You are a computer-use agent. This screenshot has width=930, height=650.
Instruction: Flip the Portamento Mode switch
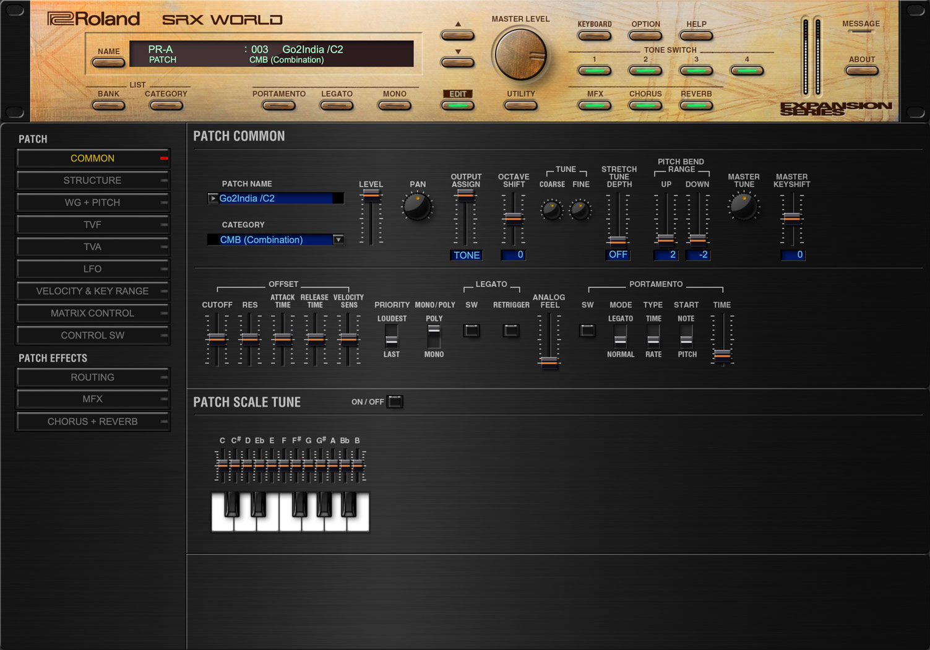click(620, 336)
